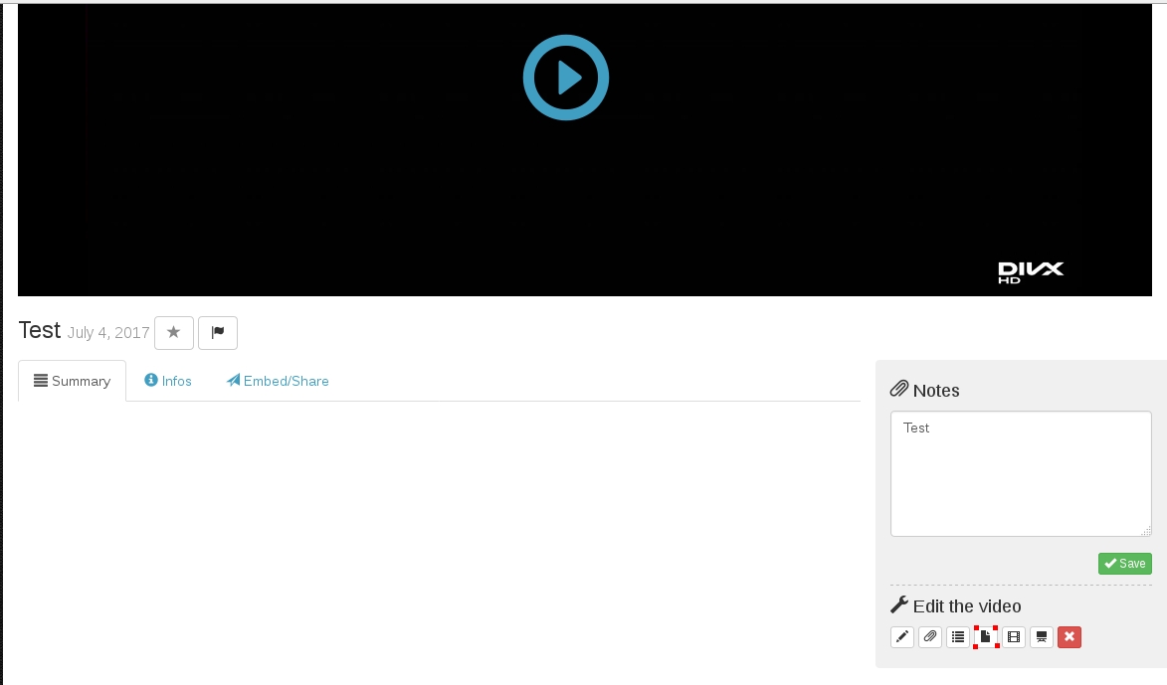Switch to the Summary tab
The width and height of the screenshot is (1167, 685).
(72, 381)
